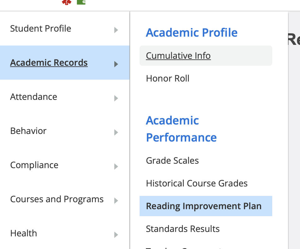The height and width of the screenshot is (249, 300).
Task: Expand the Student Profile submenu arrow
Action: [x=116, y=30]
